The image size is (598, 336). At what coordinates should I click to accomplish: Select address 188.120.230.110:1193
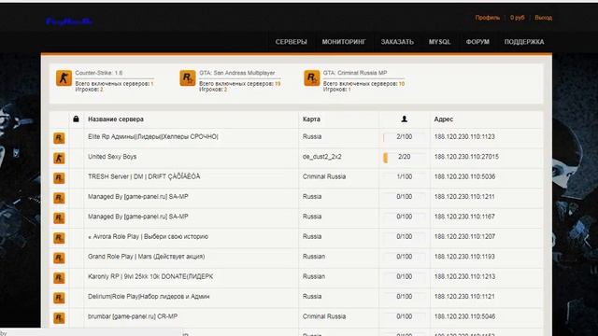pyautogui.click(x=464, y=257)
